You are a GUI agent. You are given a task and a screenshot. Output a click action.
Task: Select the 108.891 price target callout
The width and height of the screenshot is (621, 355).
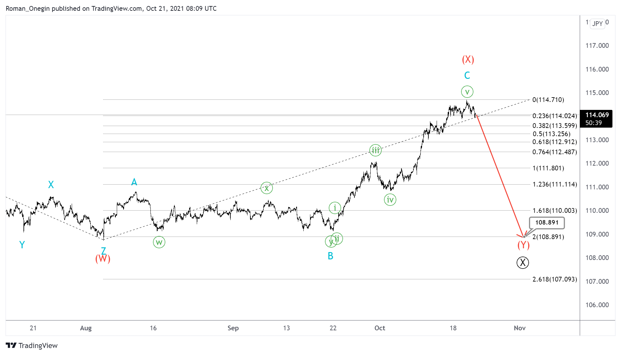[x=546, y=222]
